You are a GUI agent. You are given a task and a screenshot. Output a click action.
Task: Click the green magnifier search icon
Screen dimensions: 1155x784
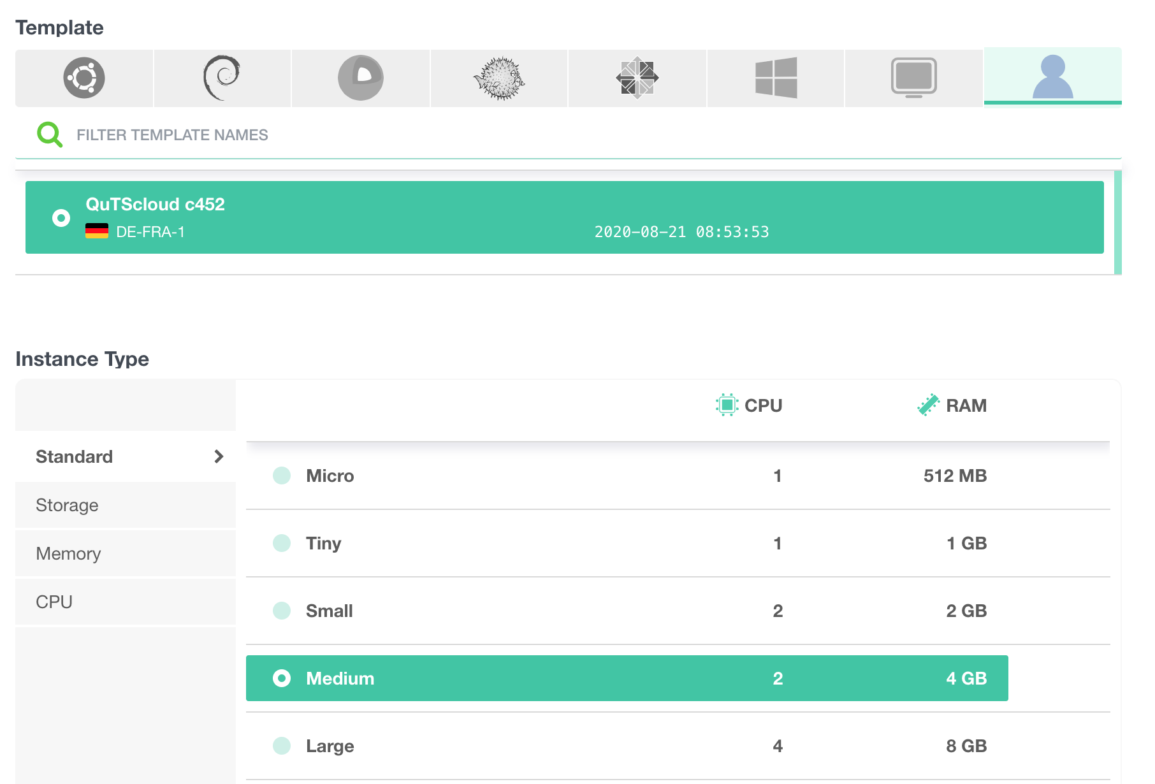pos(49,134)
